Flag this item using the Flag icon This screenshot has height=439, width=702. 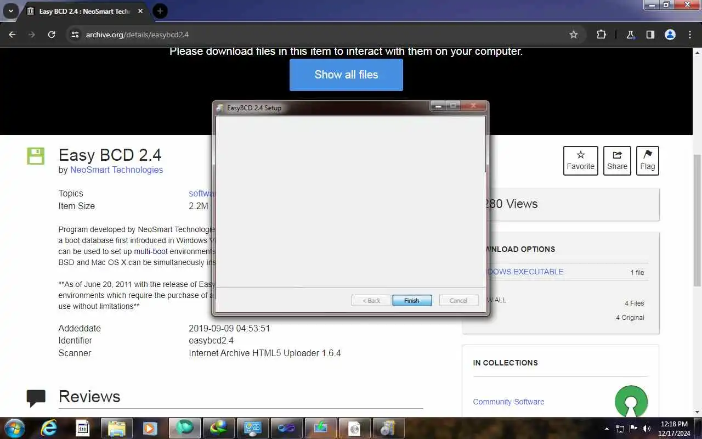click(647, 161)
